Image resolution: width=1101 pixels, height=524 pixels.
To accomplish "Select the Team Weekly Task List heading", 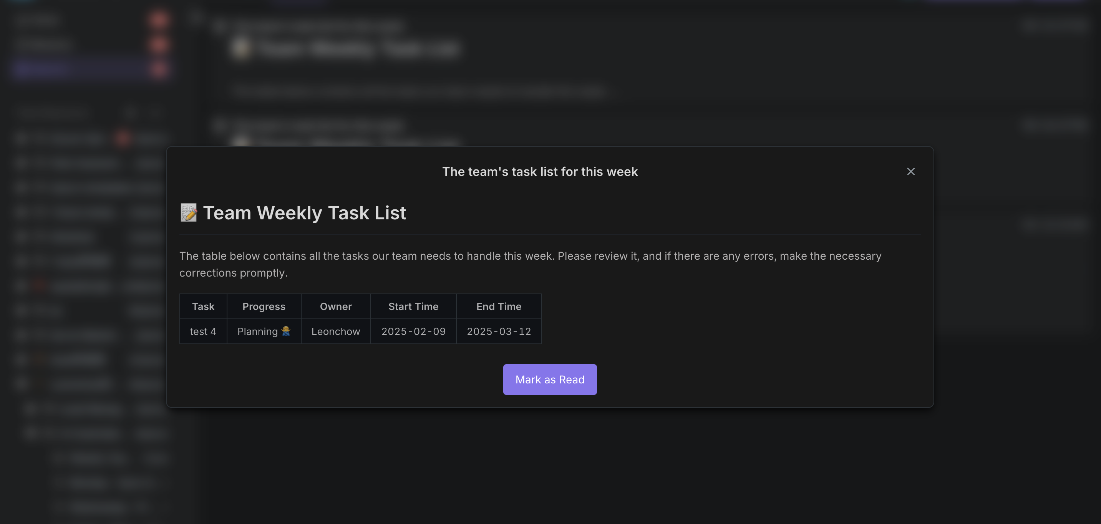I will point(304,213).
